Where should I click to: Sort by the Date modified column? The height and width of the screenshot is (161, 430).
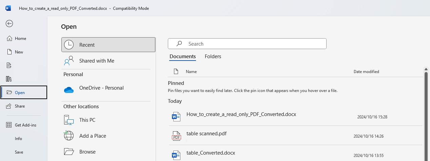tap(366, 72)
